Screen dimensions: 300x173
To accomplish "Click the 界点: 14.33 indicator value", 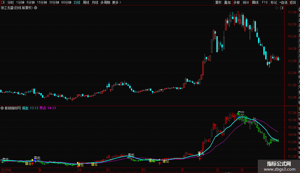I will click(48, 108).
